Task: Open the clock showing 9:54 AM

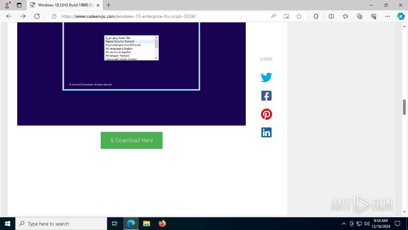Action: (x=381, y=224)
